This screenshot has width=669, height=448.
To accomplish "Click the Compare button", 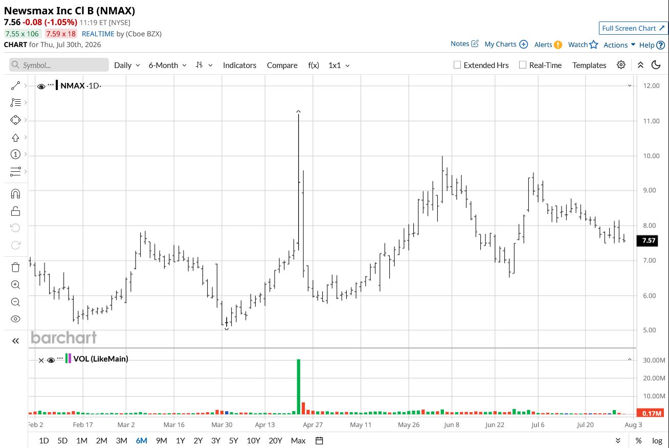I will pyautogui.click(x=282, y=65).
